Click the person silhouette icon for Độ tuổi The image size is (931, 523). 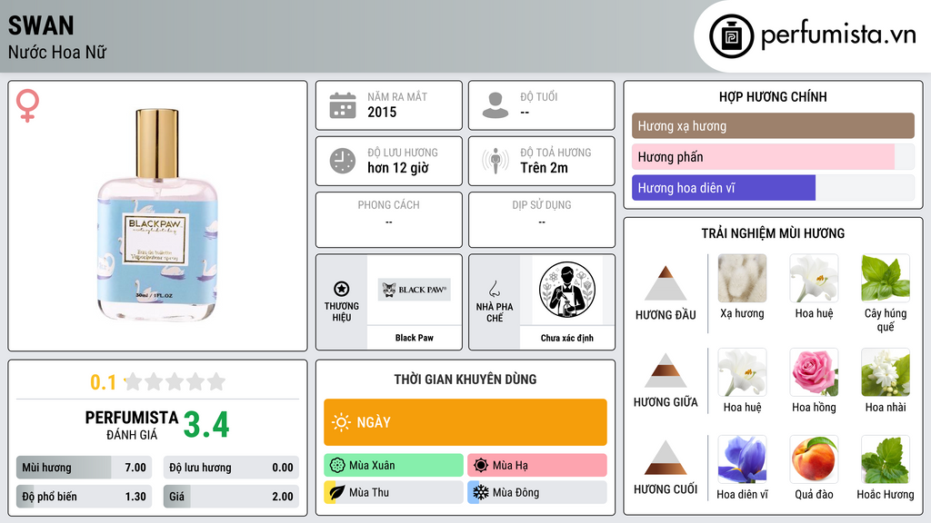click(x=496, y=105)
